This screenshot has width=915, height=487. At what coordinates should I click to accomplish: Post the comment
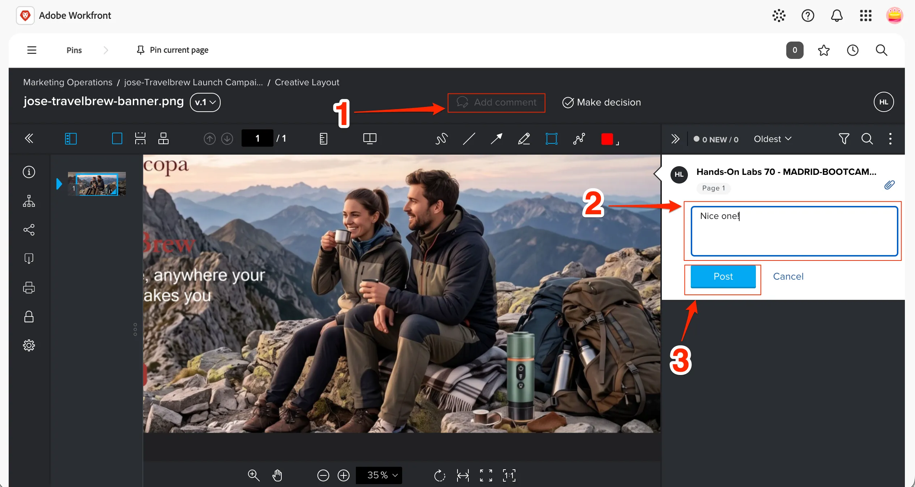[723, 276]
